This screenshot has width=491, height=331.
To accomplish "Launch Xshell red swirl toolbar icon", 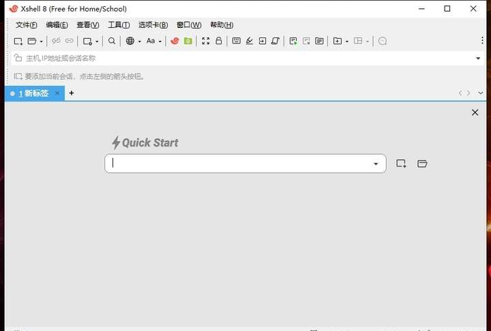I will coord(175,41).
